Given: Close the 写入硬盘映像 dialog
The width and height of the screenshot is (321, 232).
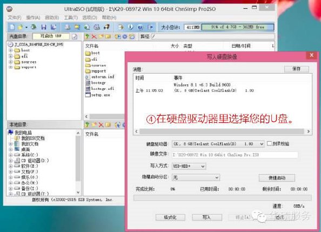Looking at the screenshot, I should 312,55.
